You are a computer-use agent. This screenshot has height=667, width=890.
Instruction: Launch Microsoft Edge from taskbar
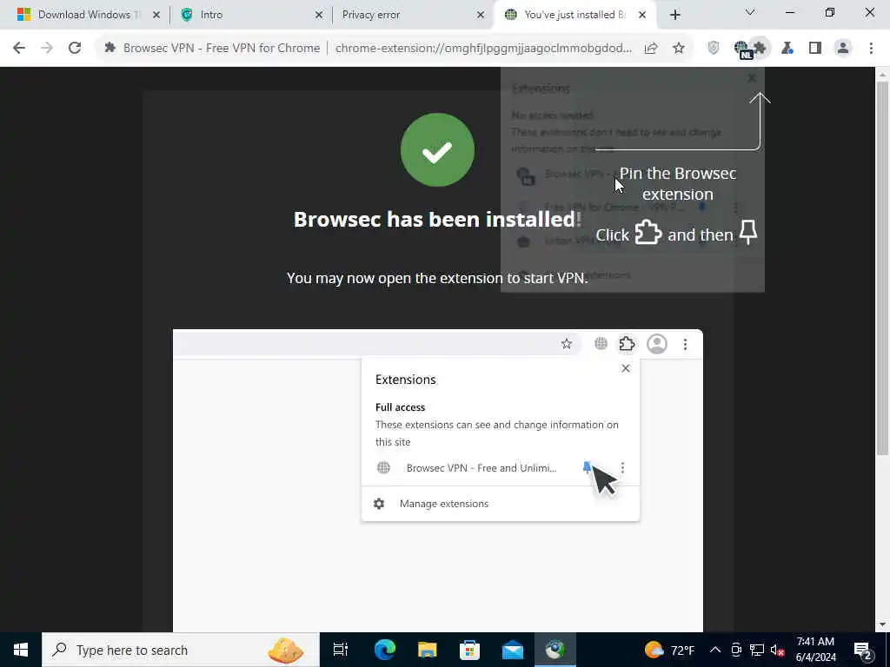(x=384, y=650)
